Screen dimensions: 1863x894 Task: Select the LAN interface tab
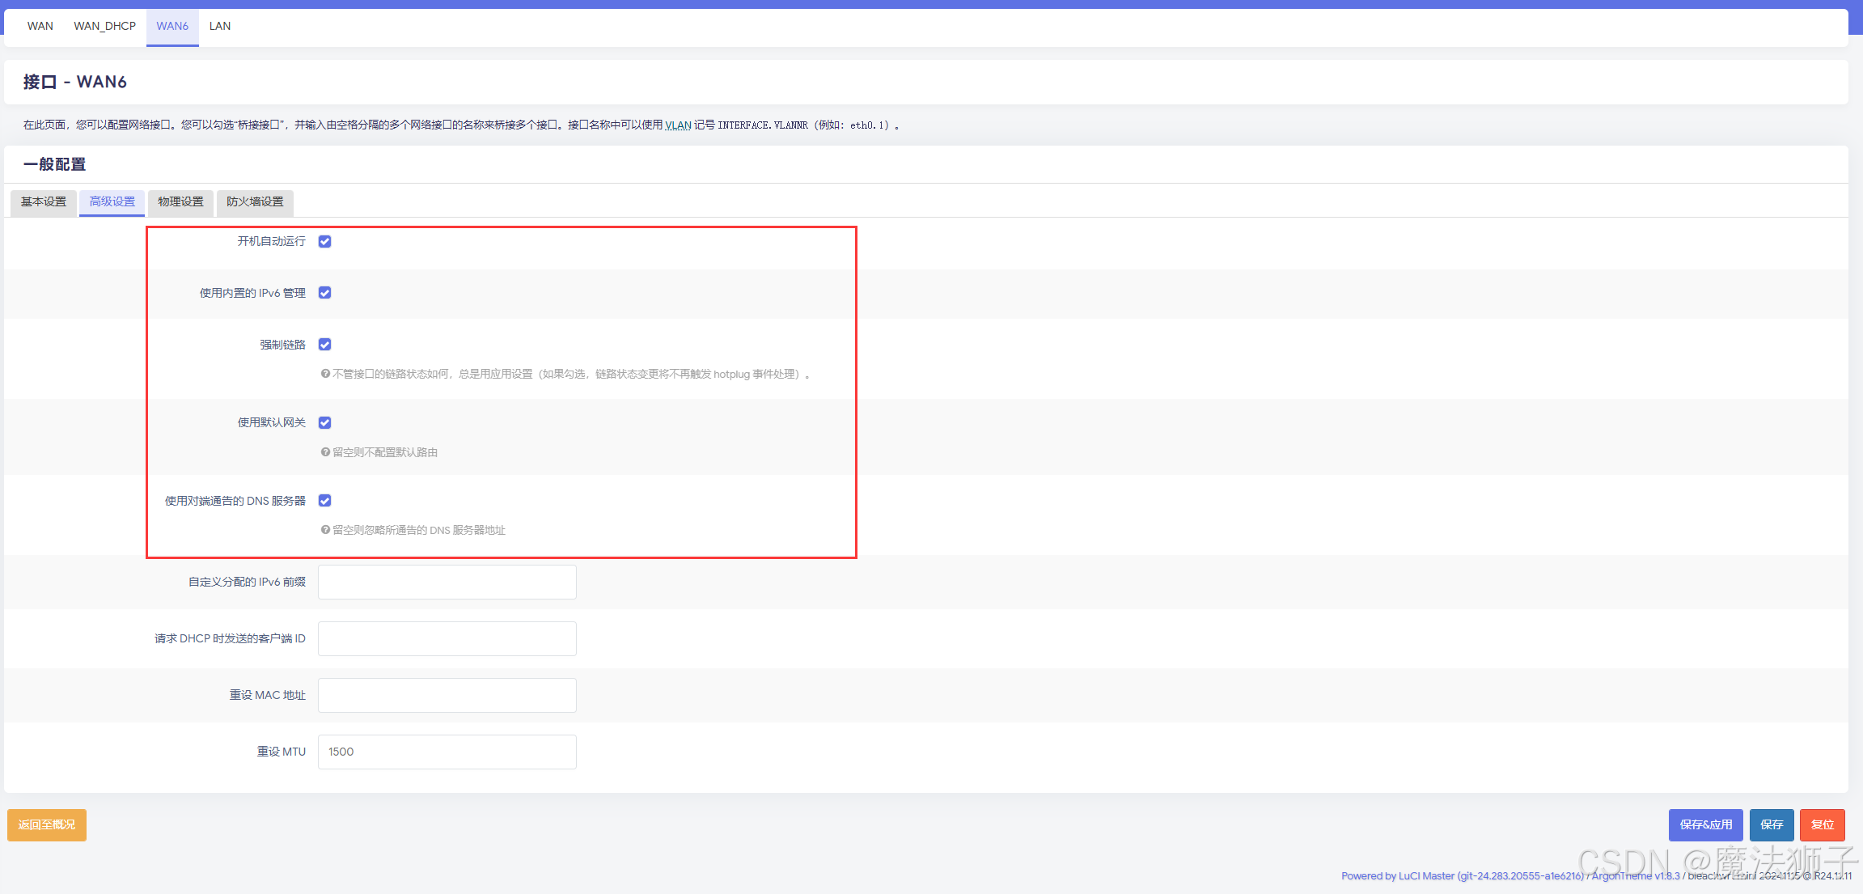[220, 26]
